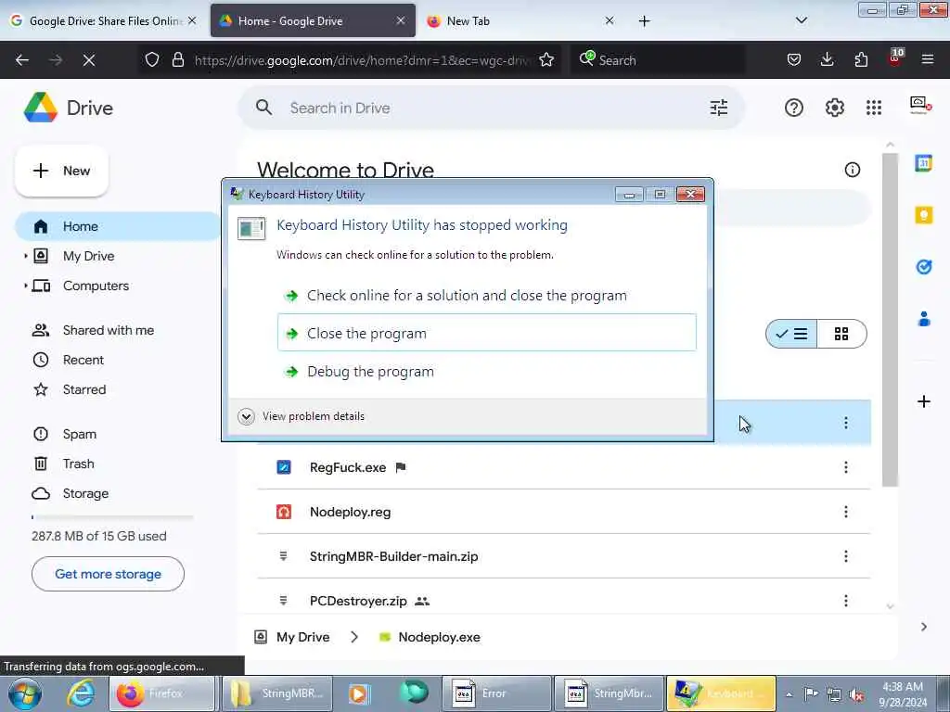Viewport: 950px width, 712px height.
Task: Click the Google Drive logo
Action: coord(40,108)
